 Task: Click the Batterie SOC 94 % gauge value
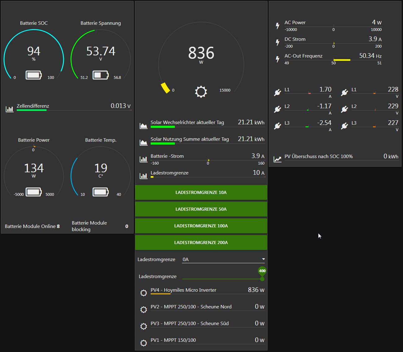pyautogui.click(x=33, y=51)
